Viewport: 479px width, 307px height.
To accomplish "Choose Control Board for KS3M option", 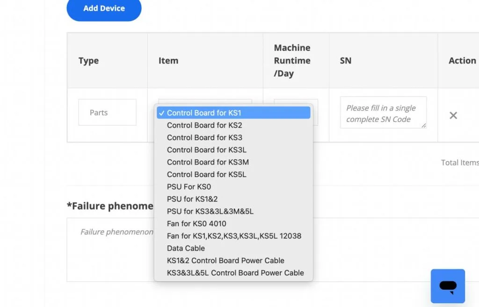I will [208, 162].
